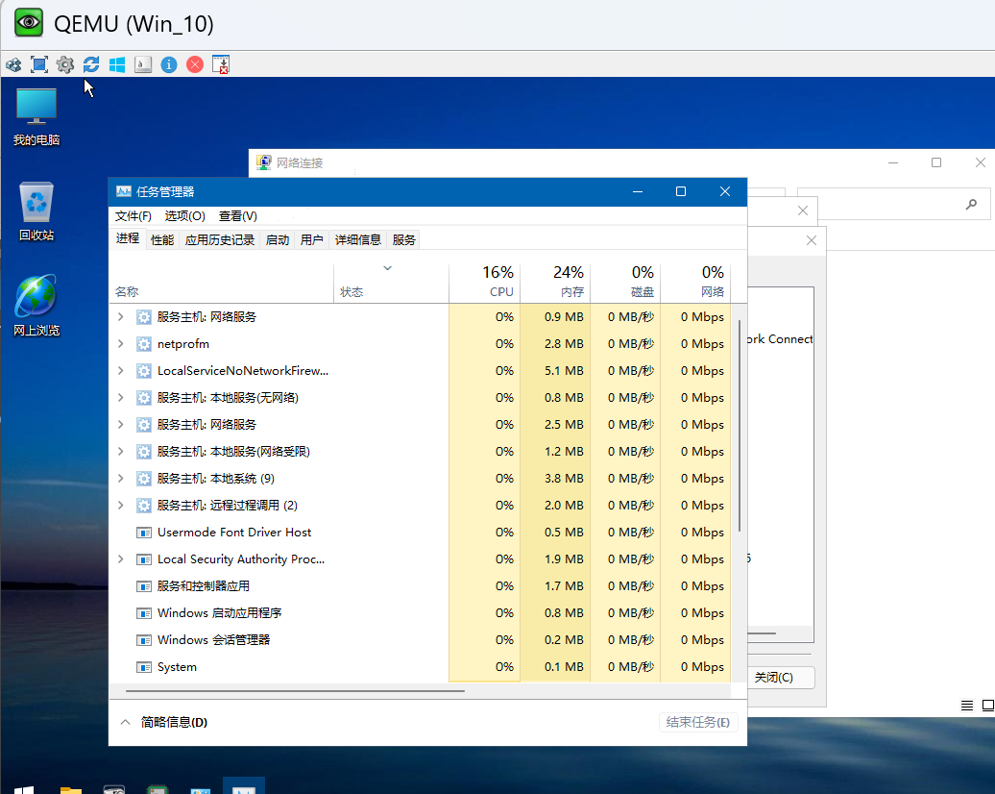The image size is (995, 794).
Task: Click the fullscreen icon in QEMU toolbar
Action: pos(39,64)
